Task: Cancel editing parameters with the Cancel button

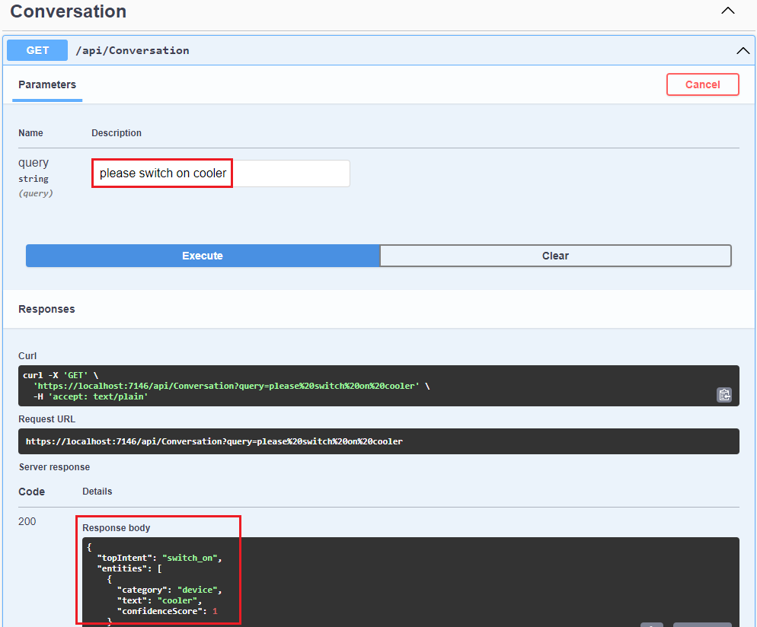Action: click(702, 84)
